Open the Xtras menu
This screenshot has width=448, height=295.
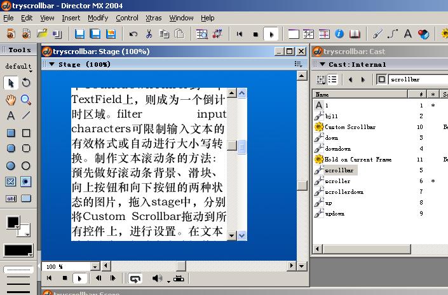click(154, 18)
